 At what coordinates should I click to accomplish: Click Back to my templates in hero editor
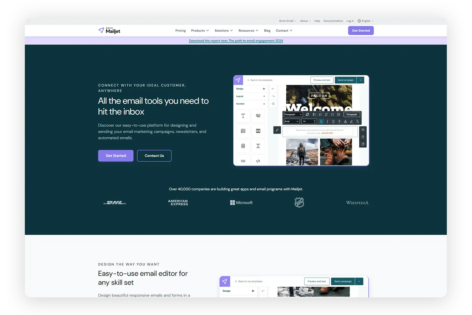pyautogui.click(x=260, y=80)
